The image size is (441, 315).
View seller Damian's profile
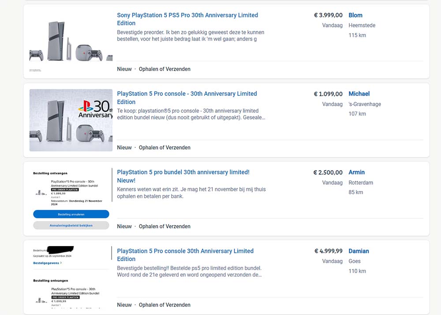[359, 251]
